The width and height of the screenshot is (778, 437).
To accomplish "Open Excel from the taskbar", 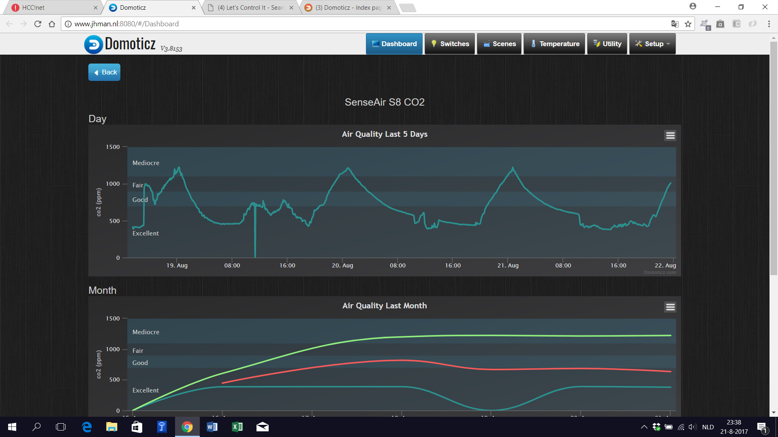I will click(237, 427).
